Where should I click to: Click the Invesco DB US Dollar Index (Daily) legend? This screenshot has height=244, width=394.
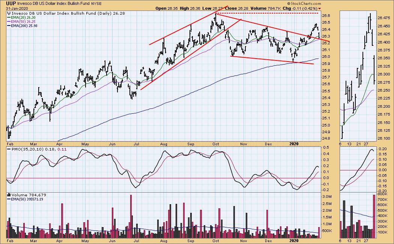[x=68, y=13]
